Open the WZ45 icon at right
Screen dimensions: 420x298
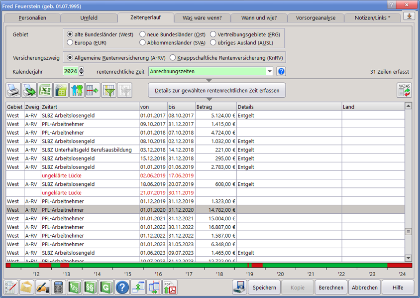[x=404, y=90]
